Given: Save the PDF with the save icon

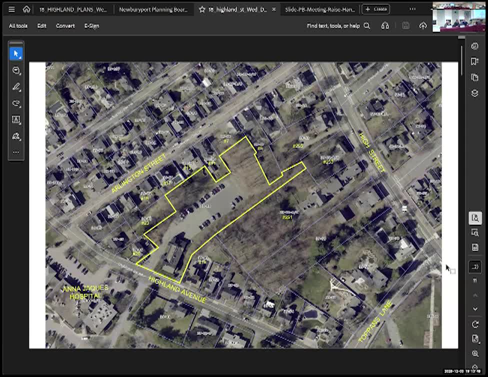Looking at the screenshot, I should (406, 25).
